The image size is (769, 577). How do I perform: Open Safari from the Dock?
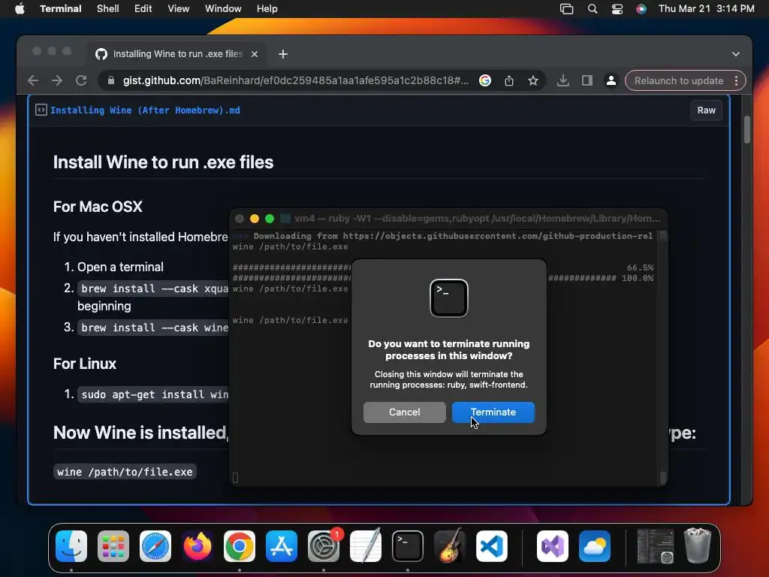pos(155,546)
